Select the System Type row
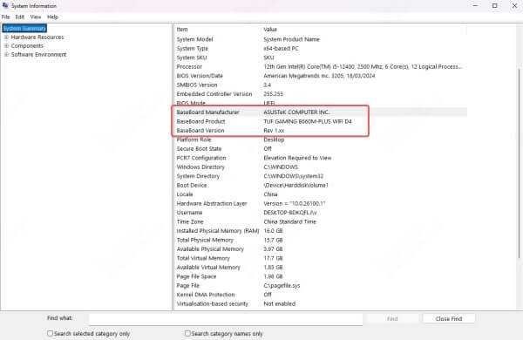 [321, 48]
